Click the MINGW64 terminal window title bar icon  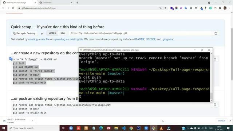81,50
